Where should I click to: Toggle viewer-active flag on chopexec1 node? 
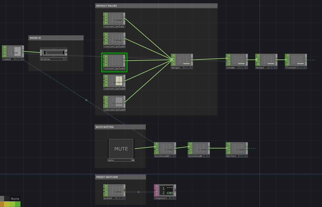[157, 186]
